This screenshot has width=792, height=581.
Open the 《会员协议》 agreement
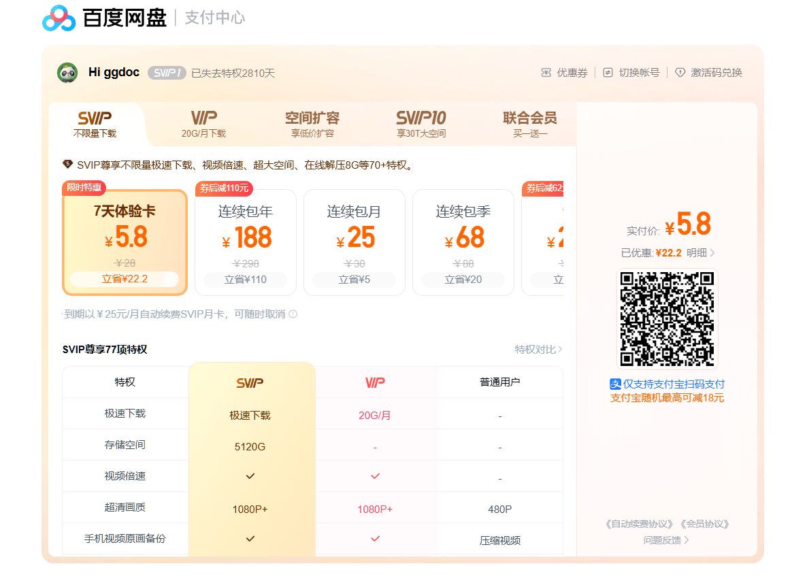704,524
